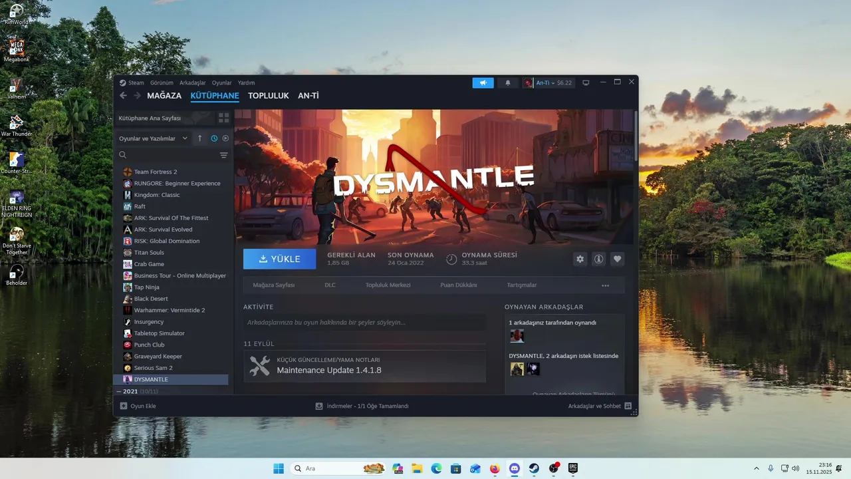Open library collections grid view icon
851x479 pixels.
click(223, 118)
